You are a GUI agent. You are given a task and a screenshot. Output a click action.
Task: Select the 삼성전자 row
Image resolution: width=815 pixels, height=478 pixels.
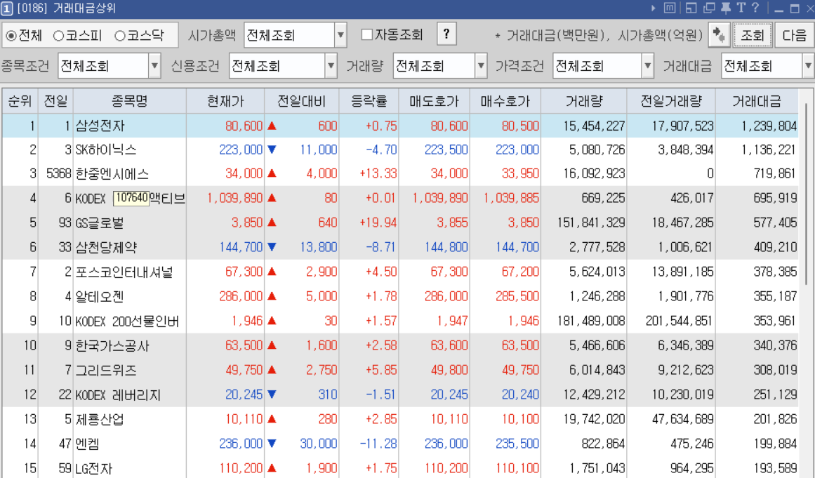tap(400, 126)
